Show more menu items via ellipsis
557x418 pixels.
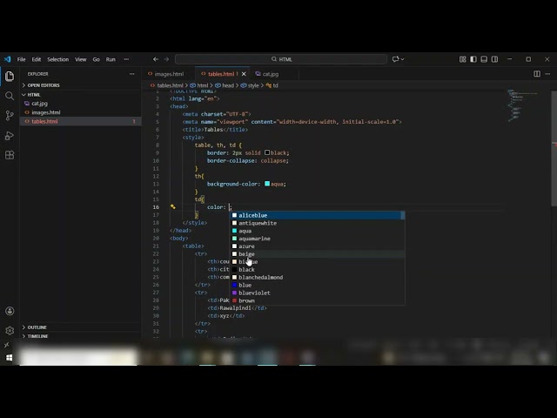[126, 59]
